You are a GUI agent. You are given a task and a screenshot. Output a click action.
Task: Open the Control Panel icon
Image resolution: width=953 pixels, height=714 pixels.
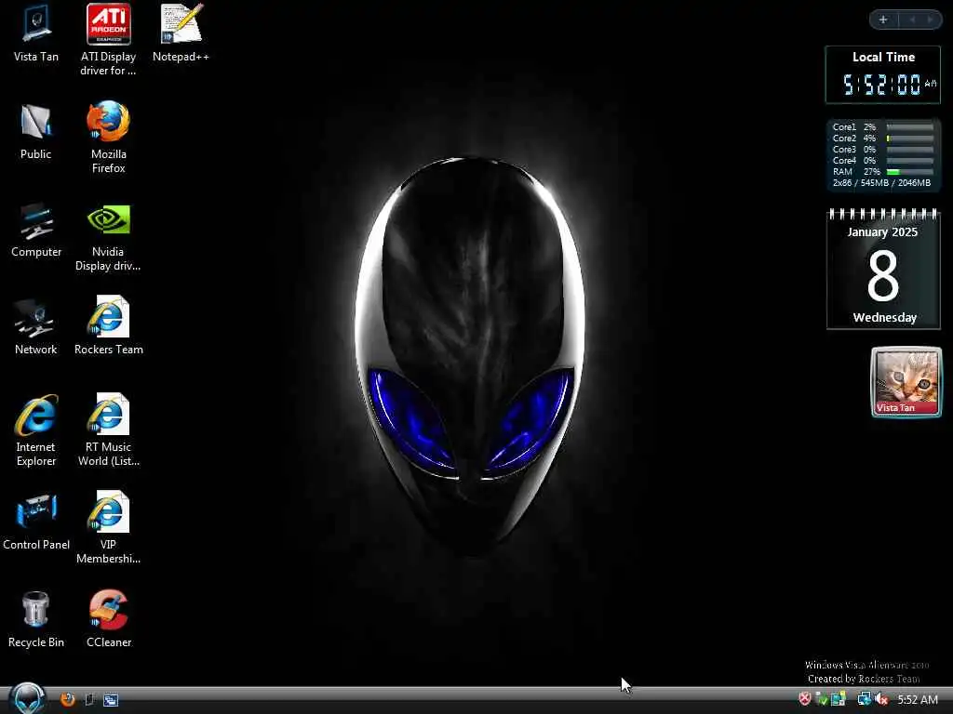click(36, 522)
